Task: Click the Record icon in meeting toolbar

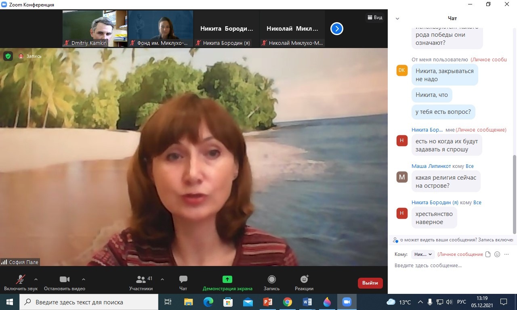Action: [x=271, y=279]
